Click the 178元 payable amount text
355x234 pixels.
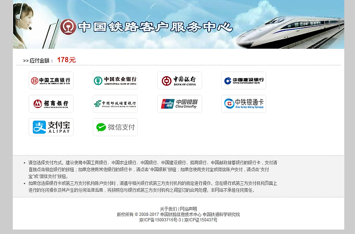(x=67, y=60)
